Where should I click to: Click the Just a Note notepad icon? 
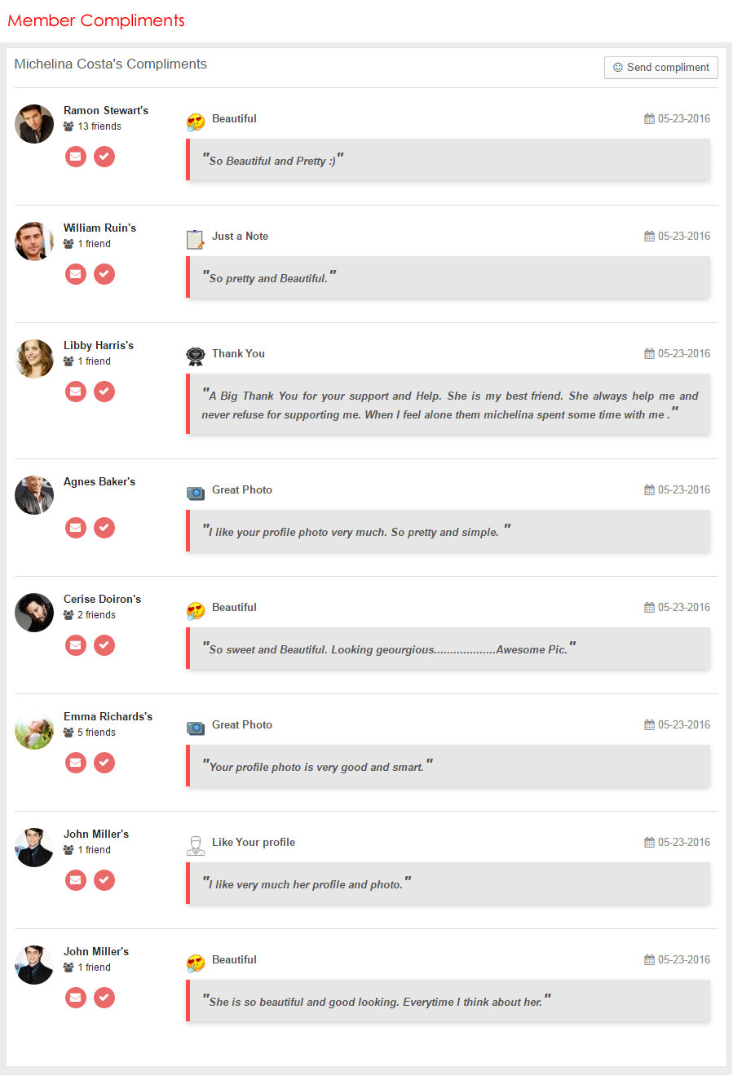click(195, 238)
